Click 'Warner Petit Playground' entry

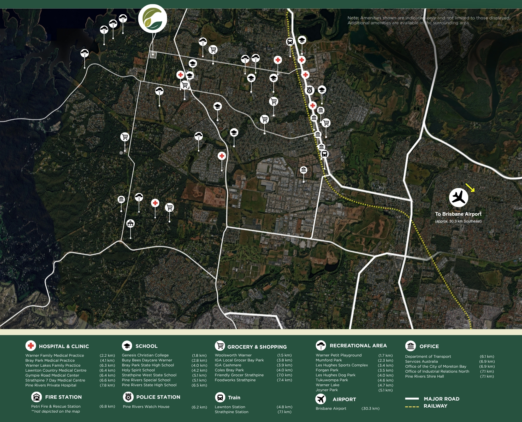(x=339, y=355)
